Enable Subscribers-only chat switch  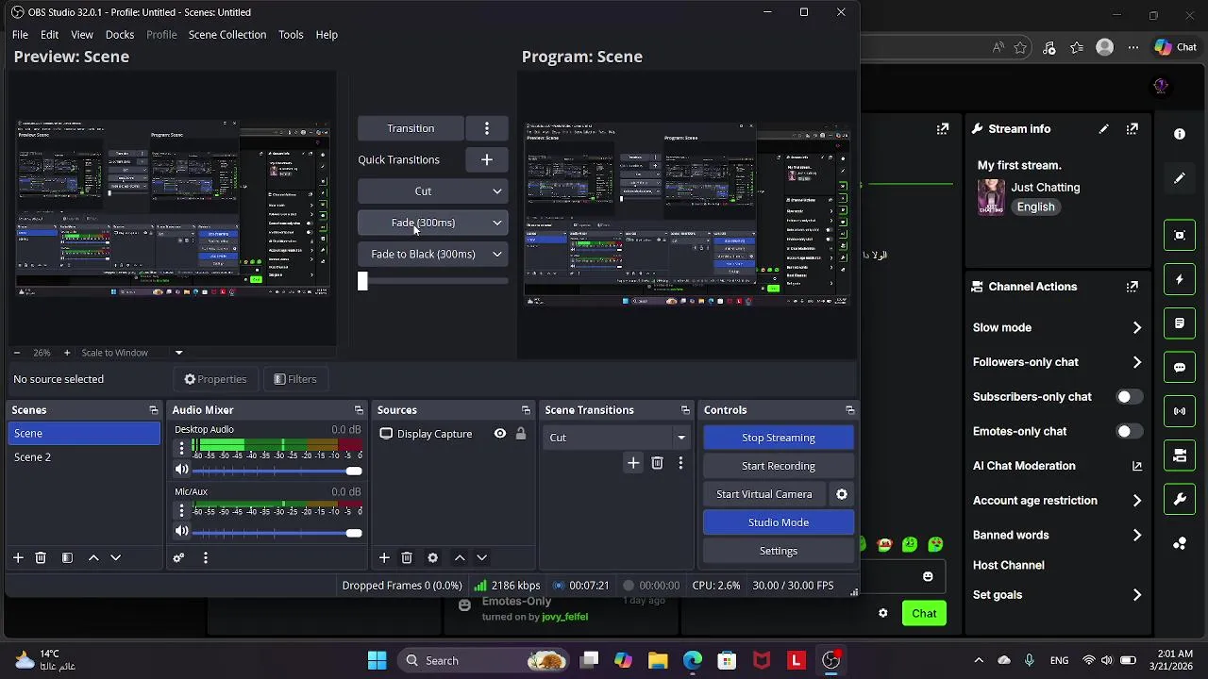pos(1128,397)
